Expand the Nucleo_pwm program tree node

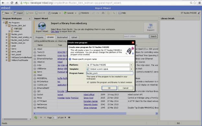coord(6,34)
